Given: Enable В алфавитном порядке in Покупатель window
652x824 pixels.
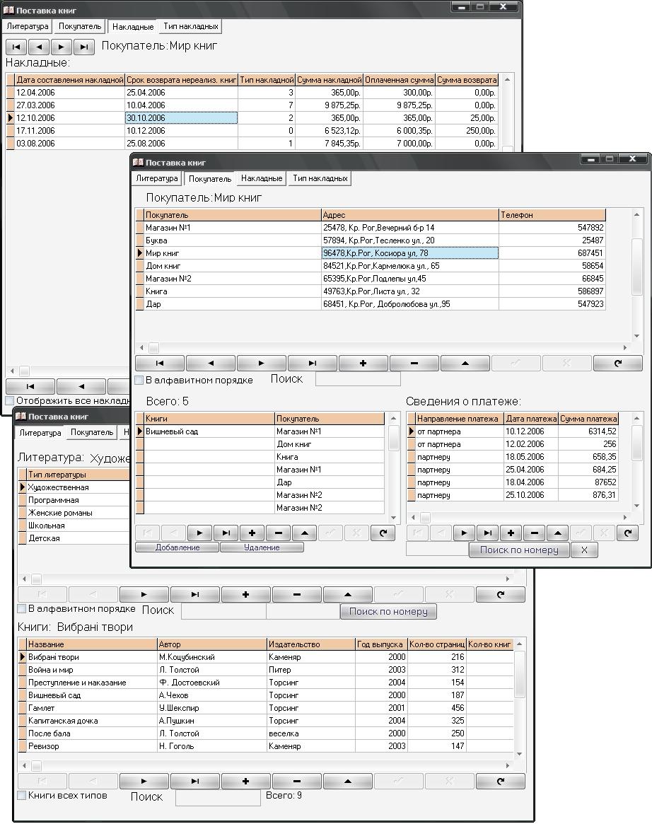Looking at the screenshot, I should coord(140,380).
